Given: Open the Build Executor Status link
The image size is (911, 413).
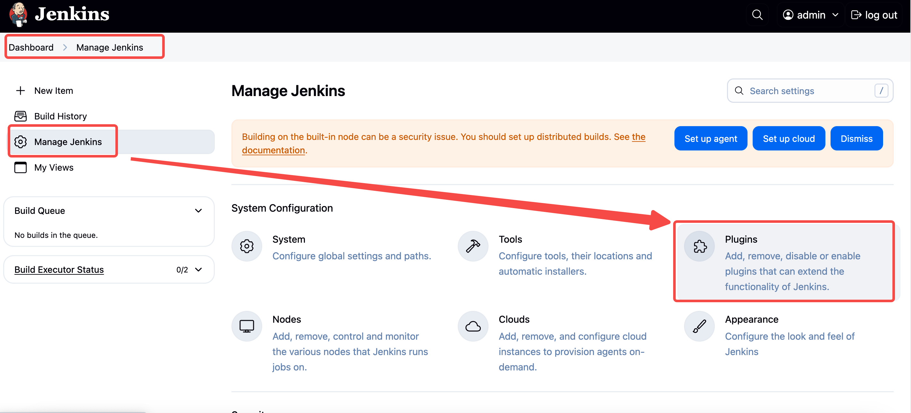Looking at the screenshot, I should (59, 270).
